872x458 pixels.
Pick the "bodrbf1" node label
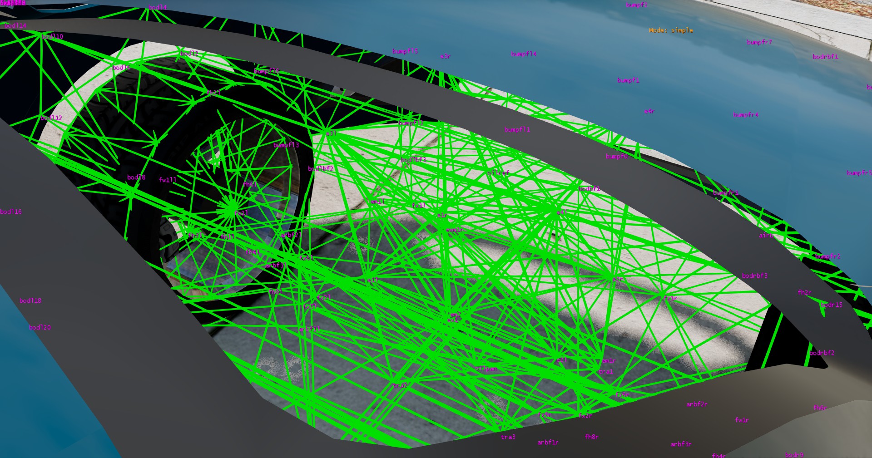(825, 57)
